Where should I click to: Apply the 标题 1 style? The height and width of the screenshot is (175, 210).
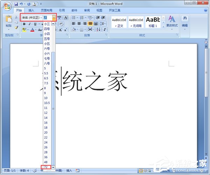tap(153, 21)
